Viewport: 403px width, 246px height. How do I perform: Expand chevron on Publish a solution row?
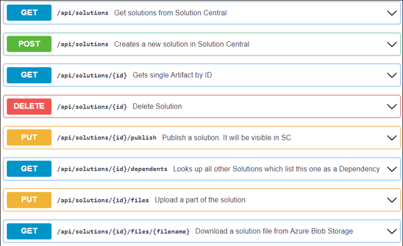[391, 137]
